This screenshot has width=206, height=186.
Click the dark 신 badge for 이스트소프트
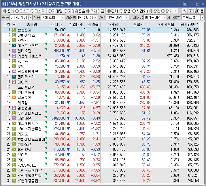(14, 45)
